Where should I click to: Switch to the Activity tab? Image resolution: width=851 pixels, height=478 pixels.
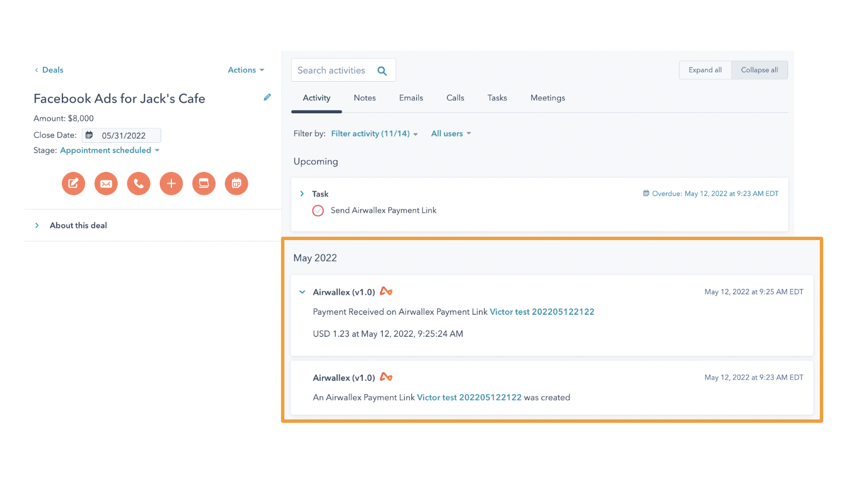(317, 98)
